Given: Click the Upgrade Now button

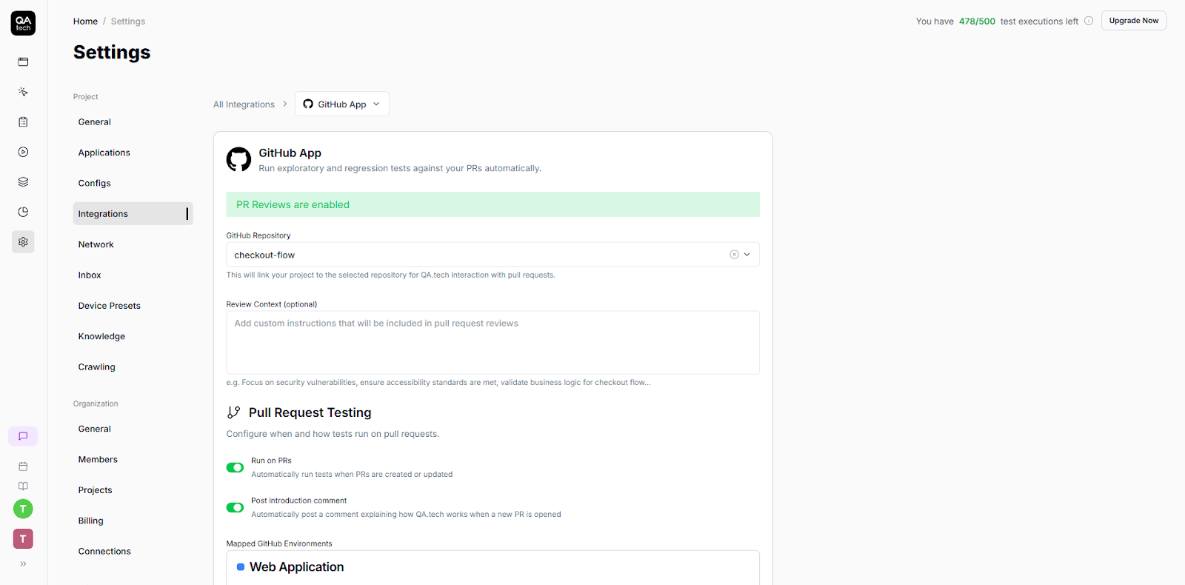Looking at the screenshot, I should pyautogui.click(x=1133, y=21).
